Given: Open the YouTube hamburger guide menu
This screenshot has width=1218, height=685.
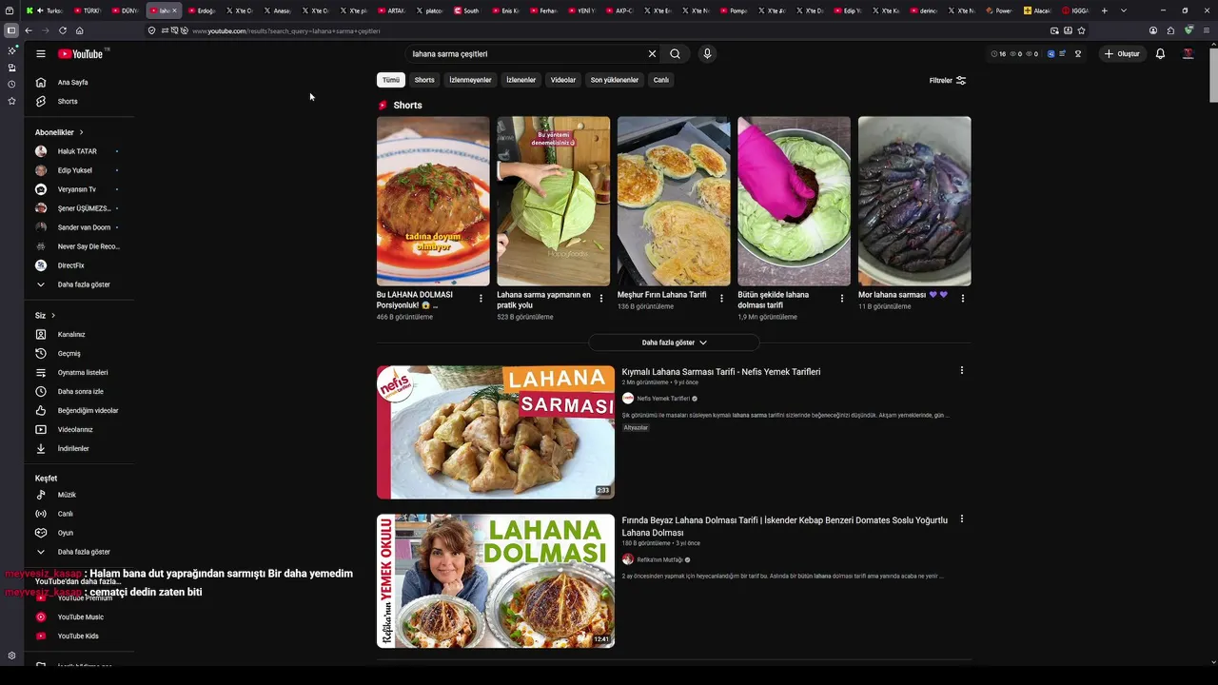Looking at the screenshot, I should tap(41, 54).
